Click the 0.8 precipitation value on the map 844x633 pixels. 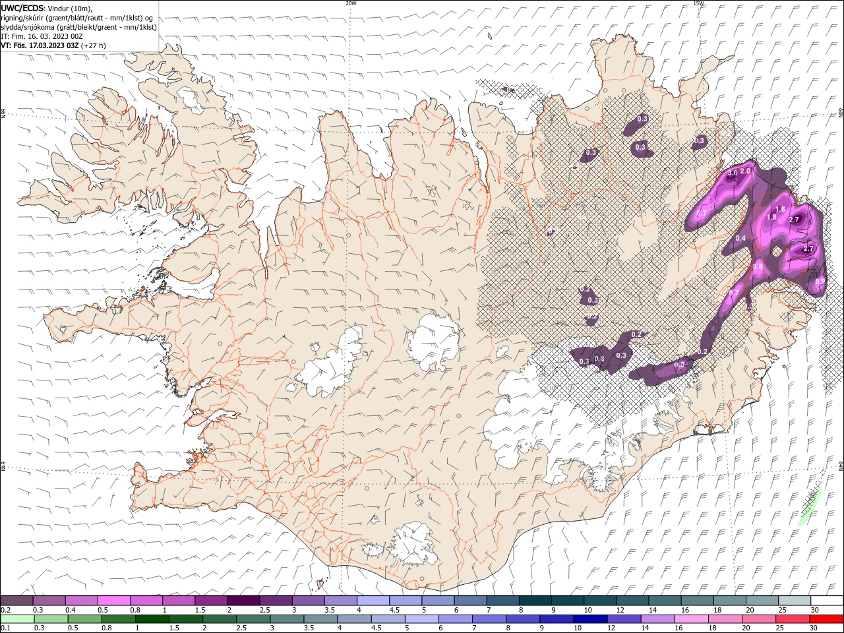coord(758,266)
